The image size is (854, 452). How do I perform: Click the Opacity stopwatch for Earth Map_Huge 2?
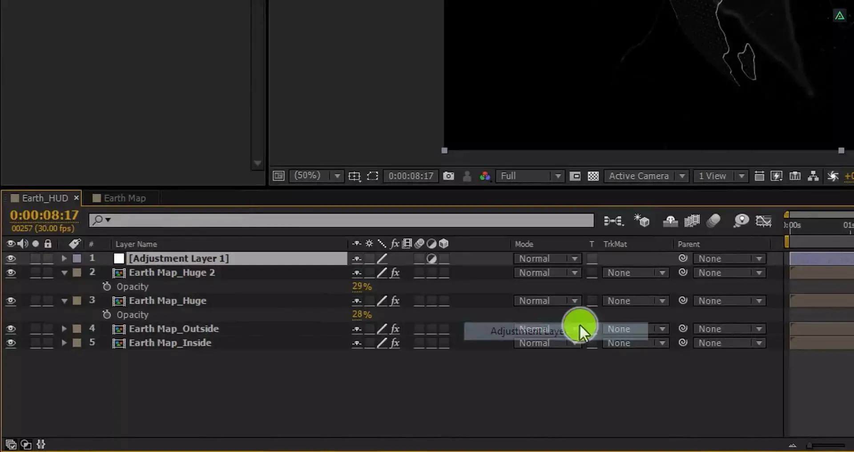[x=107, y=287]
